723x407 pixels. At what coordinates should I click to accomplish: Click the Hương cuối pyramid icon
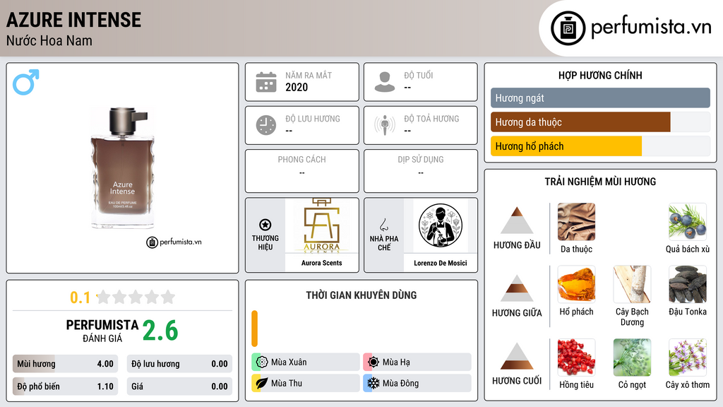(517, 356)
